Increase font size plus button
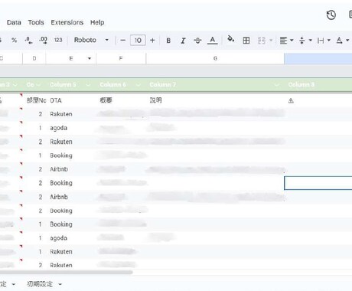Screen dimensions: 352x291 (152, 41)
